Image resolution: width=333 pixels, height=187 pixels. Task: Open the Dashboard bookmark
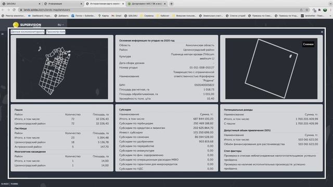point(40,16)
